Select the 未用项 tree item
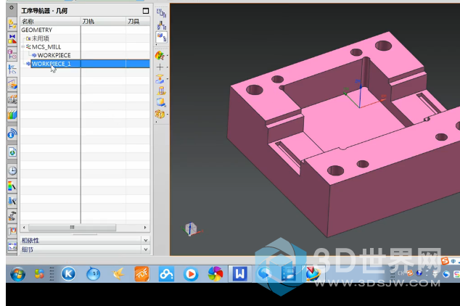 (40, 38)
